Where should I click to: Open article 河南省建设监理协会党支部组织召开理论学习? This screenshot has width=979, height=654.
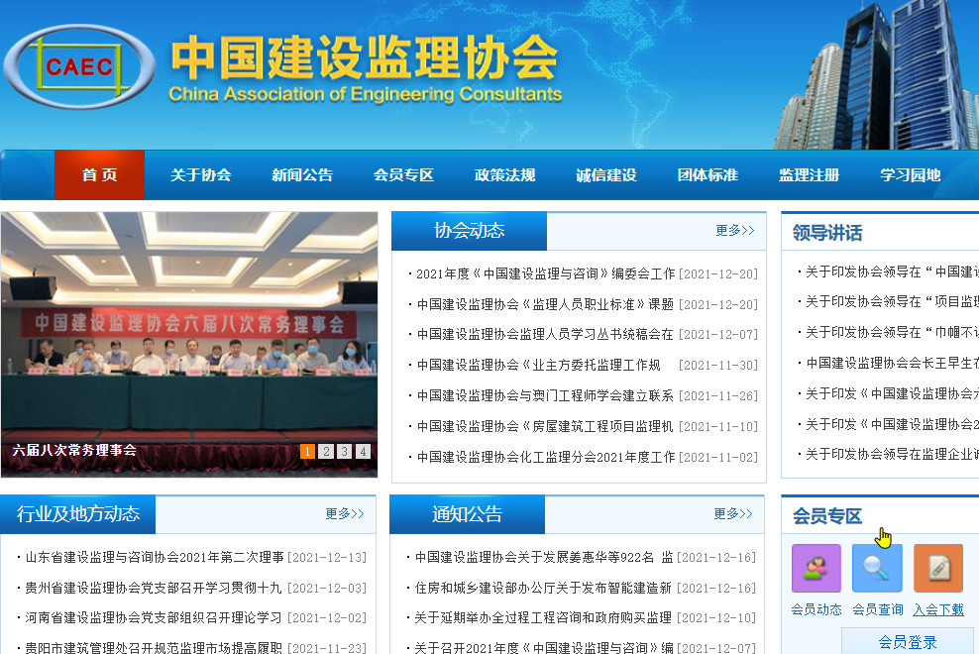(154, 617)
